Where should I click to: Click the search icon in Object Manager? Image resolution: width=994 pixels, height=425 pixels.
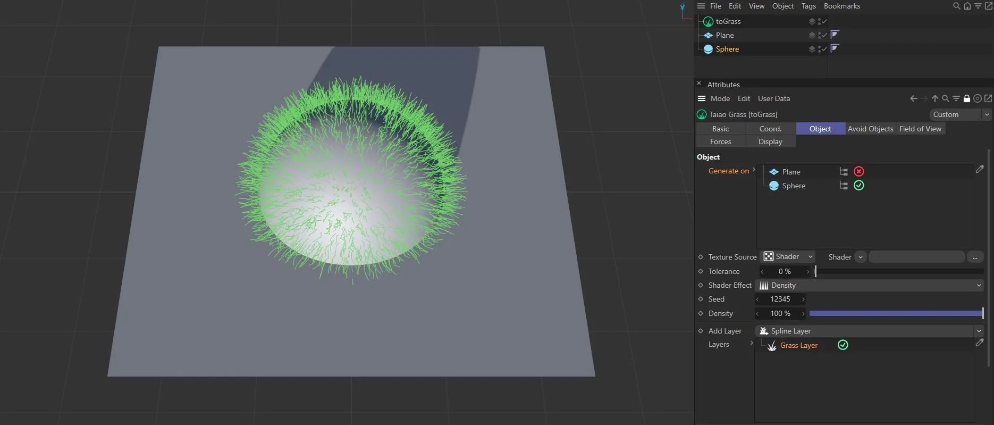pyautogui.click(x=956, y=6)
